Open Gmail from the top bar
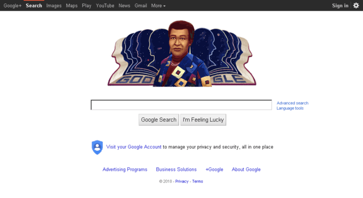Screen dimensions: 363x198 pyautogui.click(x=141, y=6)
